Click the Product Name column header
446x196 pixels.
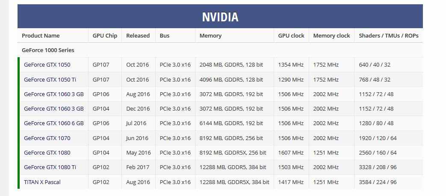41,35
